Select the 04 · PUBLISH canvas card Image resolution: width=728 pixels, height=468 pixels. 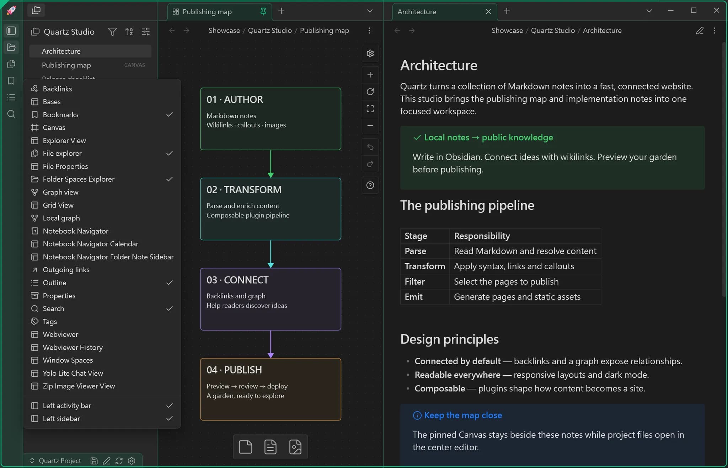(x=271, y=389)
